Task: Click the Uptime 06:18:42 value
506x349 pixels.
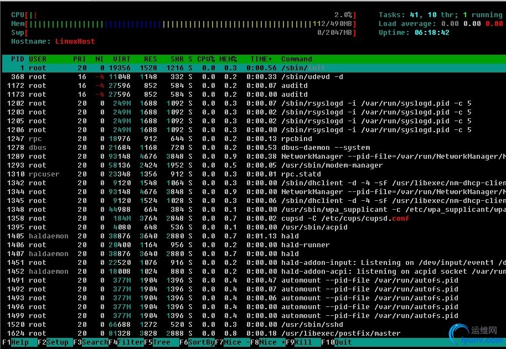Action: click(x=432, y=33)
